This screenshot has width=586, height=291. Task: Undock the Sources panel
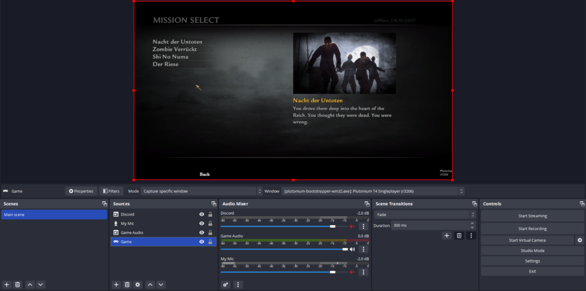coord(214,204)
